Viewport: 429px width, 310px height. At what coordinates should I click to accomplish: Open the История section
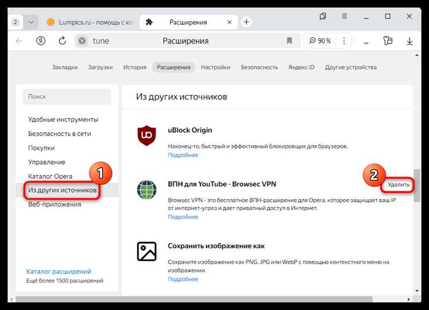134,67
